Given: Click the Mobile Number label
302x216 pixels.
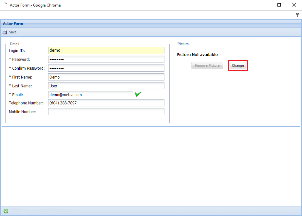Looking at the screenshot, I should [x=23, y=112].
